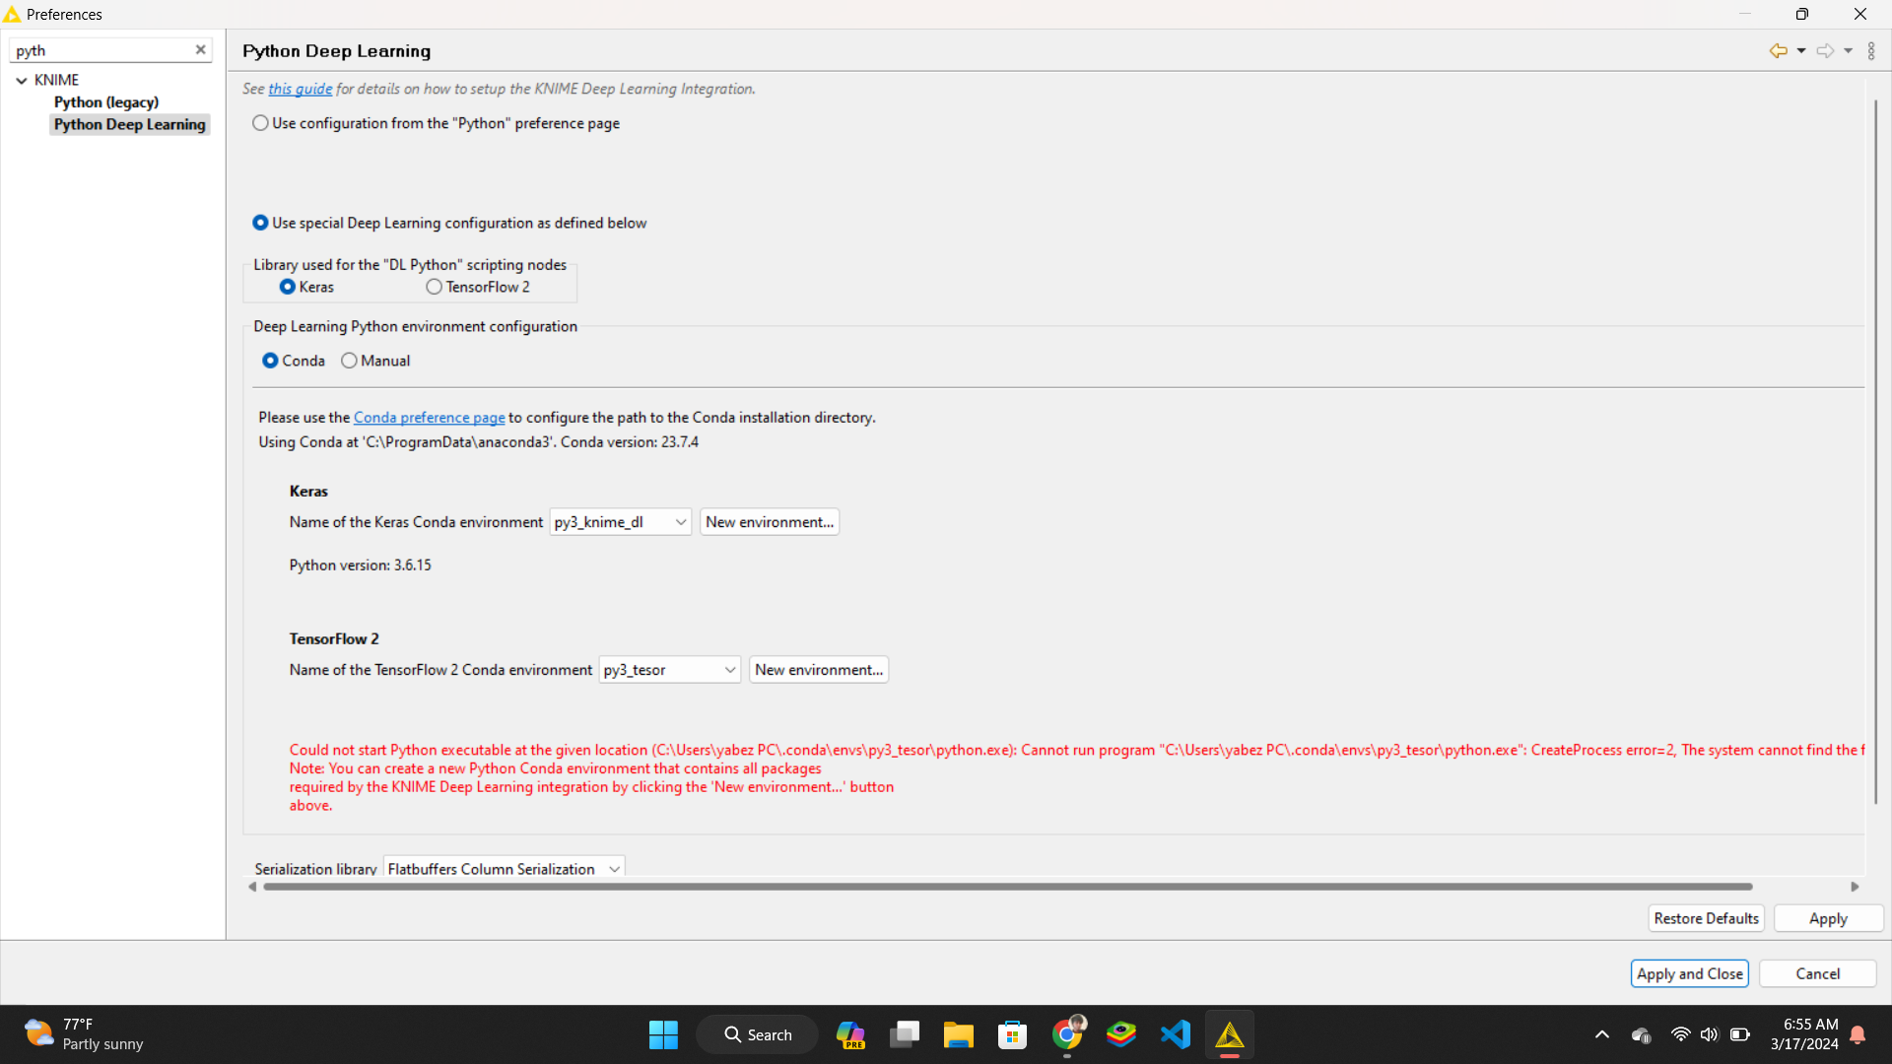
Task: Open Serialization library dropdown
Action: point(504,868)
